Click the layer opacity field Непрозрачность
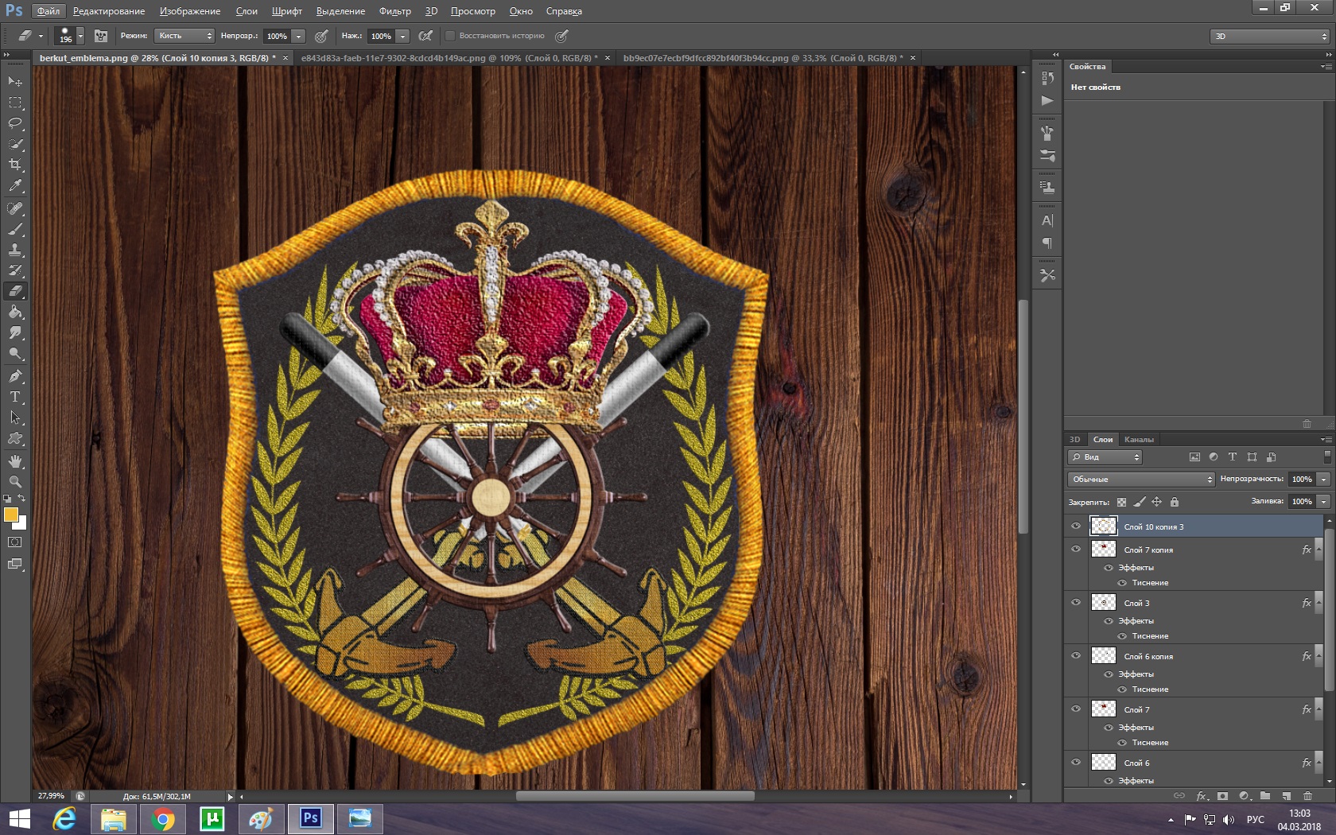 [x=1301, y=479]
